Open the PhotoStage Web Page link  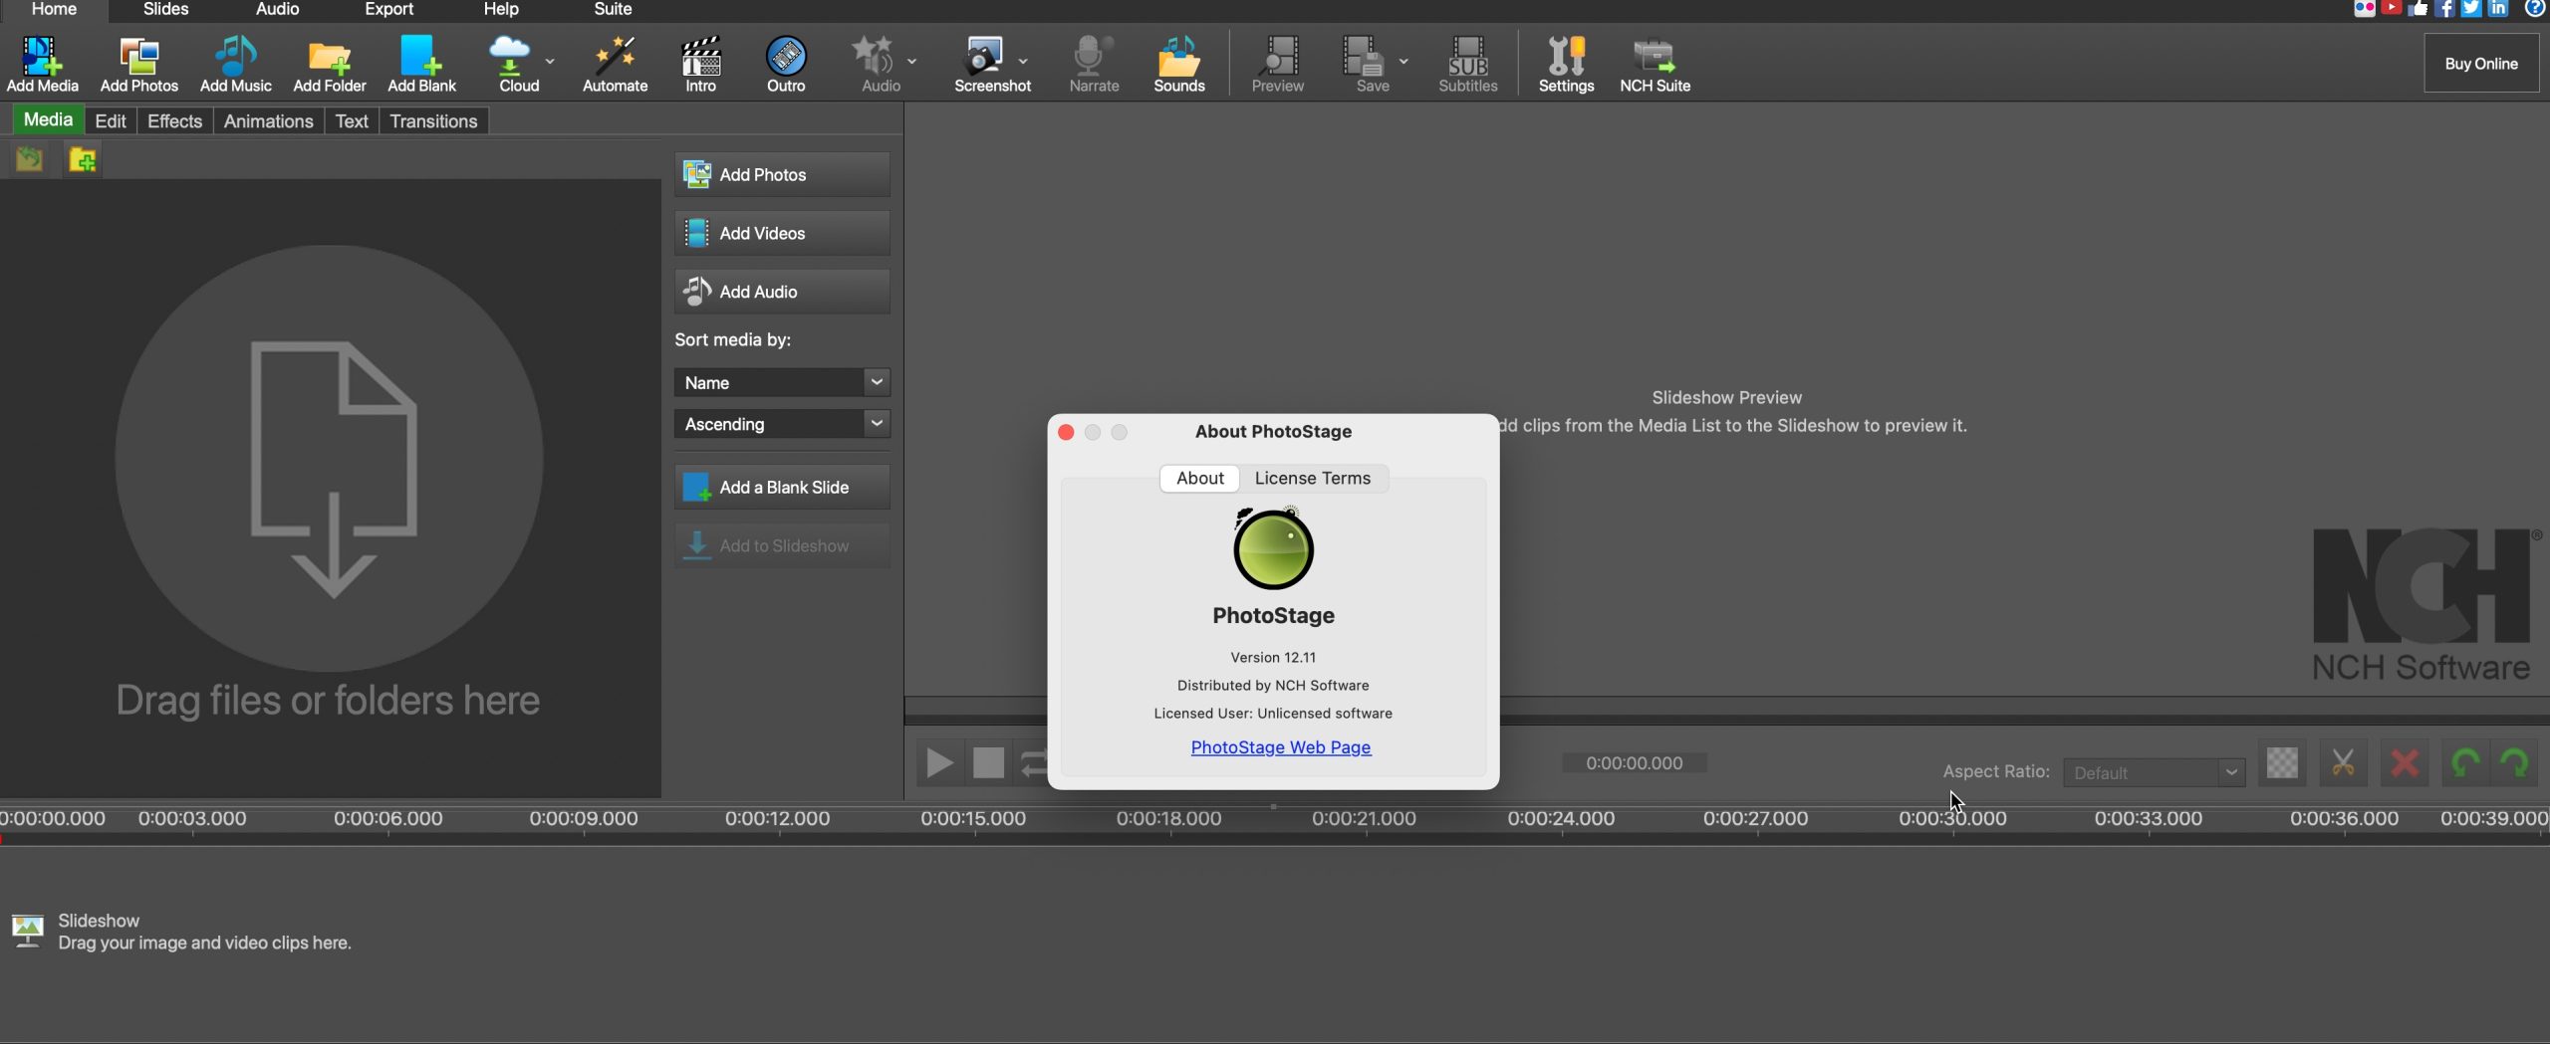(x=1281, y=747)
